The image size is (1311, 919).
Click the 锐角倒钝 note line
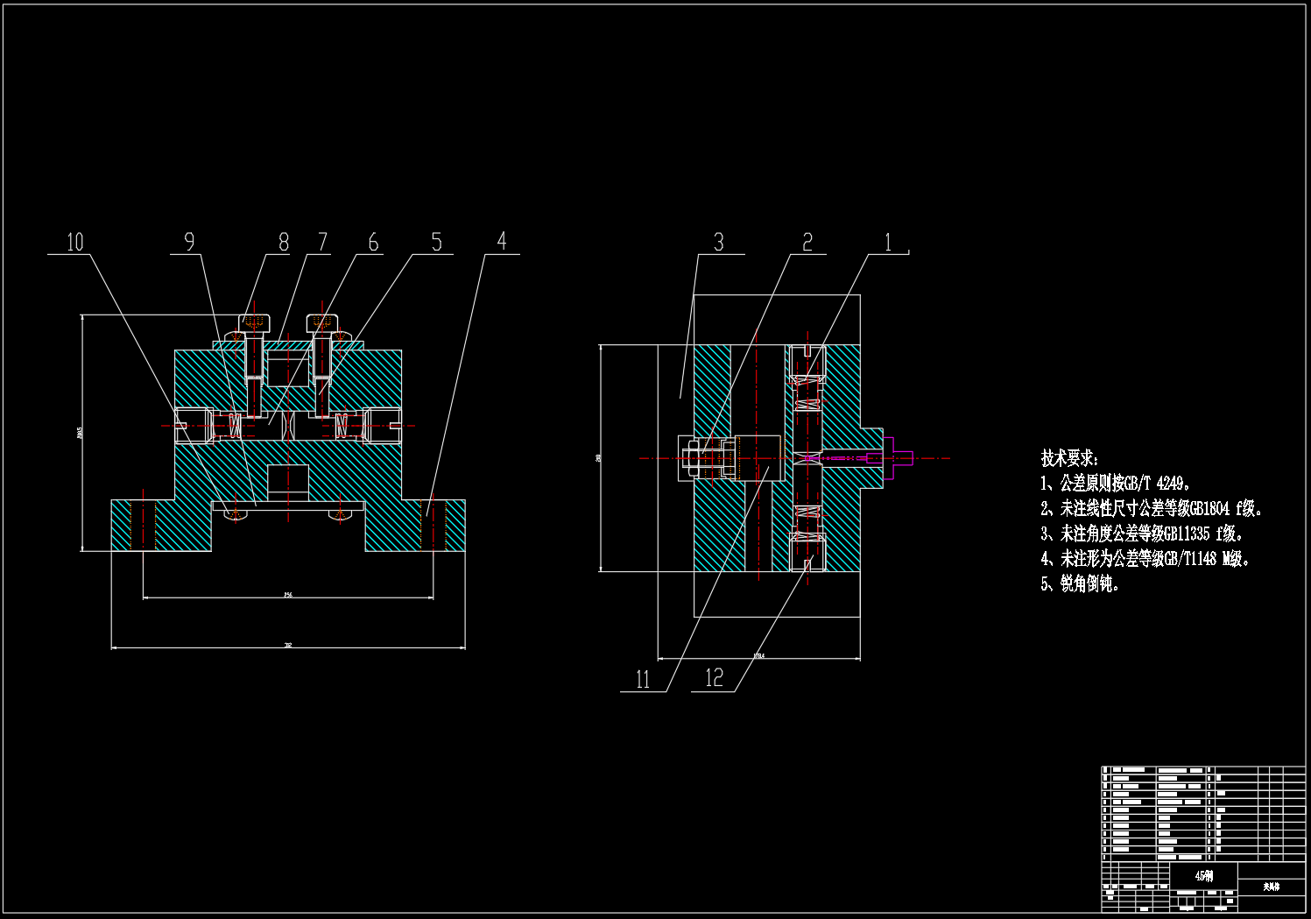coord(1081,583)
